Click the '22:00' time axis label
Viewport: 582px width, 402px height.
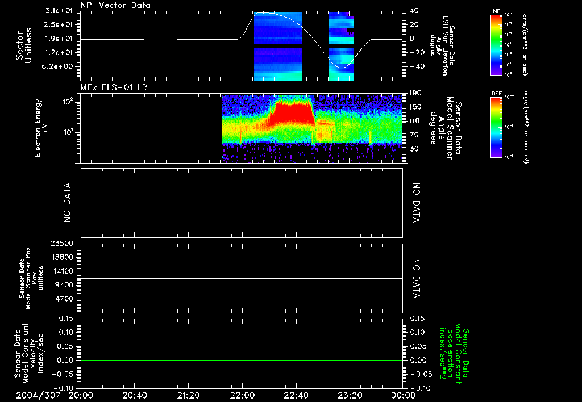242,395
